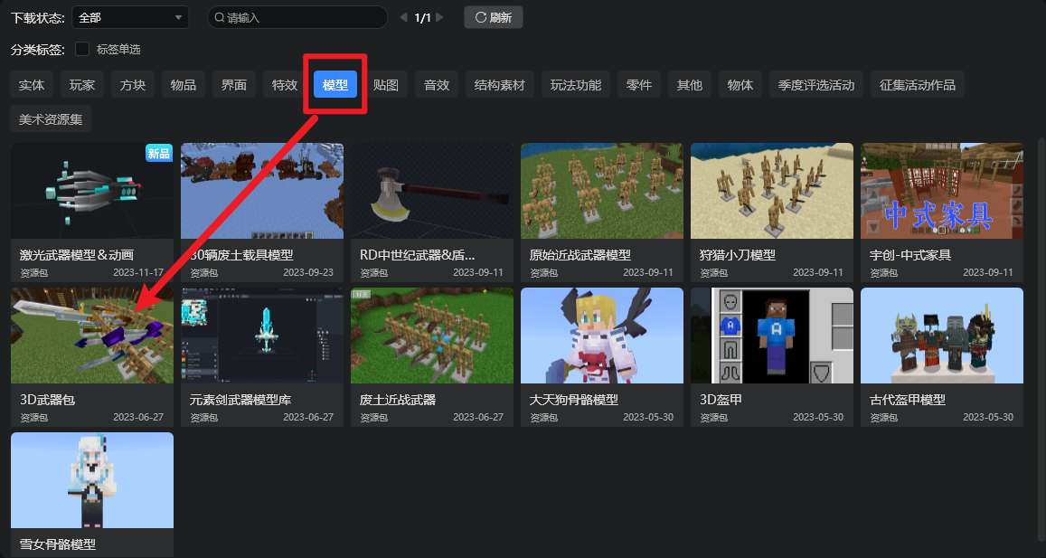Select the 玩法功能 category tag

576,85
